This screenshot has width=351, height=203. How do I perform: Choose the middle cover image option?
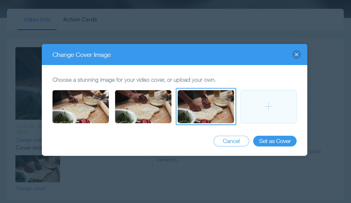tap(143, 106)
